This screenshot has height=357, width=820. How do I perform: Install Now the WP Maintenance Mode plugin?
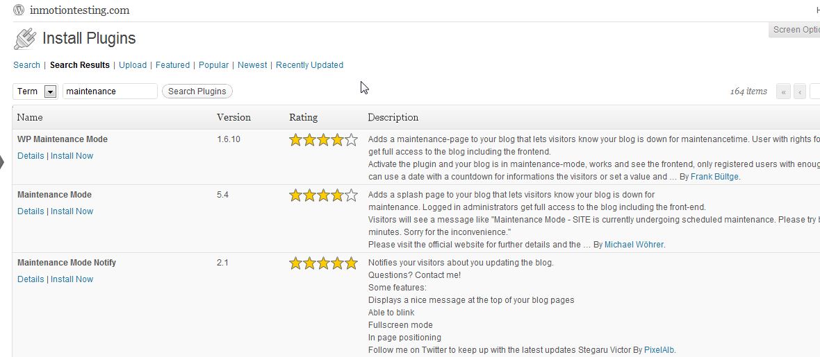pyautogui.click(x=72, y=156)
